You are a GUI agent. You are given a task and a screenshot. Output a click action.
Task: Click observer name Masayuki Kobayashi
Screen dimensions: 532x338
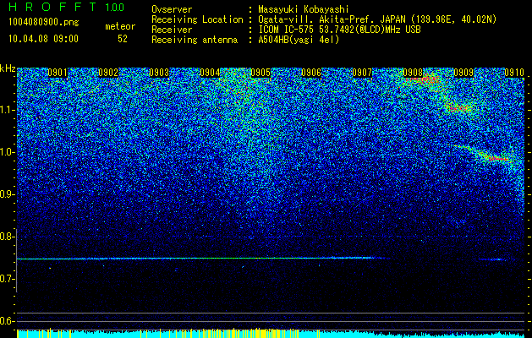click(x=304, y=9)
